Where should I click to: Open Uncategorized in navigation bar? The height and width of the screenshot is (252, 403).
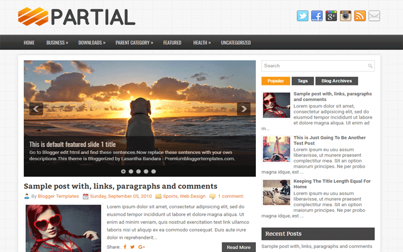coord(236,43)
